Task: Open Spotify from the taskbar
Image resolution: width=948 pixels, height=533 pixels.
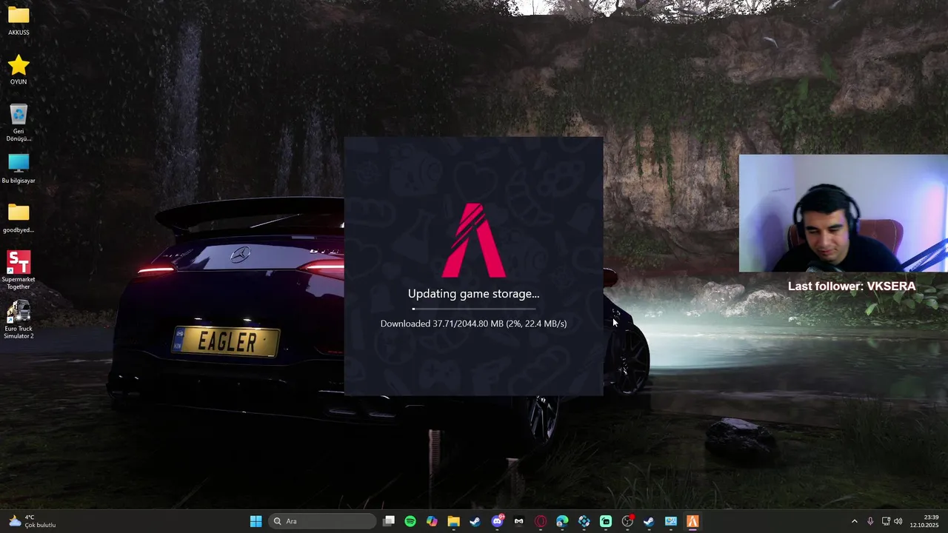Action: (410, 521)
